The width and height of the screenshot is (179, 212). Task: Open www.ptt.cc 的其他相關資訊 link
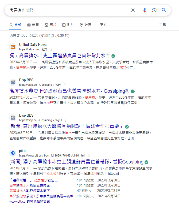point(30,202)
